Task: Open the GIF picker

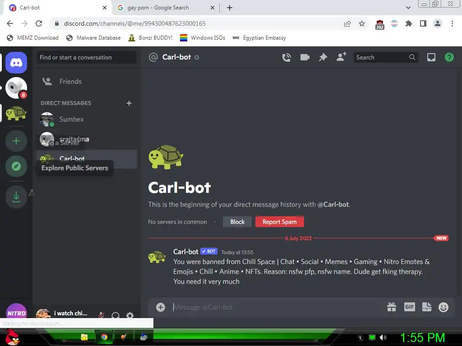Action: point(409,307)
